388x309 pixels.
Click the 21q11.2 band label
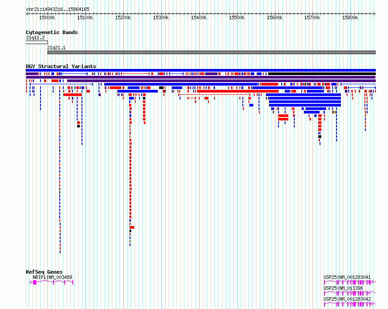pyautogui.click(x=35, y=38)
